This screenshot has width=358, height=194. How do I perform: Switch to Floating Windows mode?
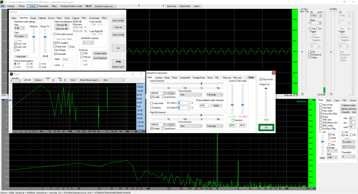(x=71, y=6)
